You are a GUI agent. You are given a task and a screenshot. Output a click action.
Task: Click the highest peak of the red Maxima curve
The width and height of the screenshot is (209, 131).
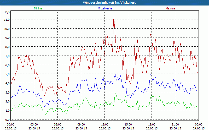[114, 16]
